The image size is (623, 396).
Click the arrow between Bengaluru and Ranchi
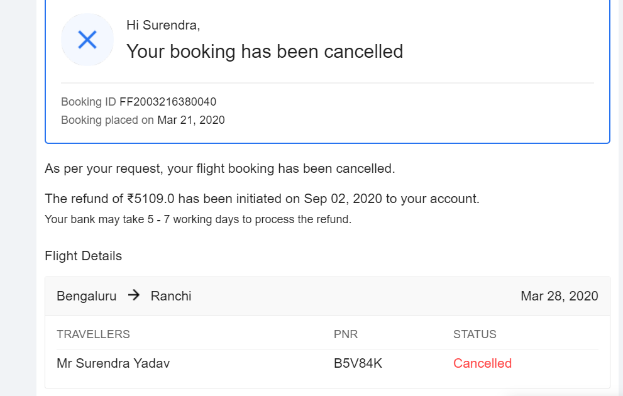133,295
